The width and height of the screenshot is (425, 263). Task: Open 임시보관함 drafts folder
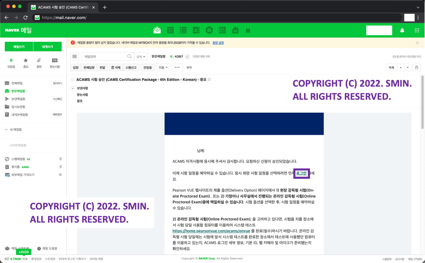pyautogui.click(x=18, y=107)
